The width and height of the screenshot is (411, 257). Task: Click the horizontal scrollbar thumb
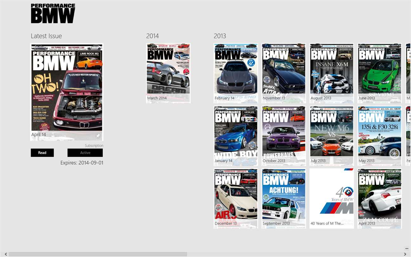[98, 254]
